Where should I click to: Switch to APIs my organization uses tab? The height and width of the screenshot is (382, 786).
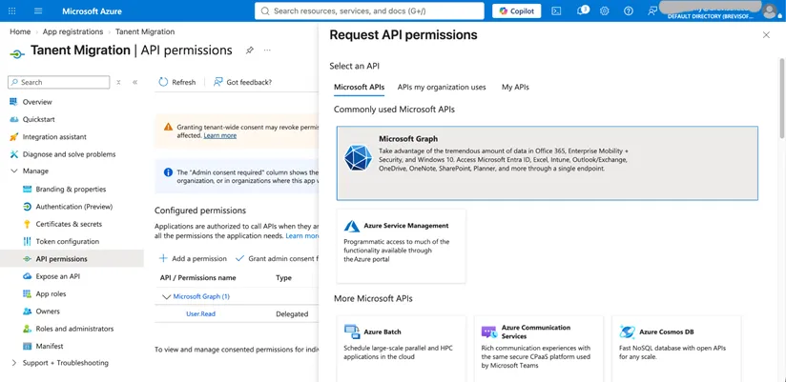point(442,87)
